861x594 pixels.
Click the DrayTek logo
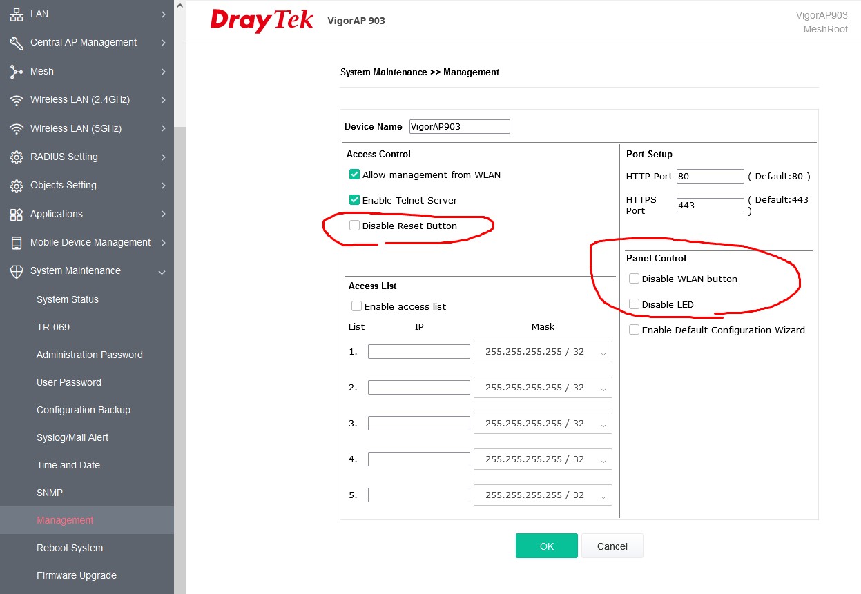(262, 20)
